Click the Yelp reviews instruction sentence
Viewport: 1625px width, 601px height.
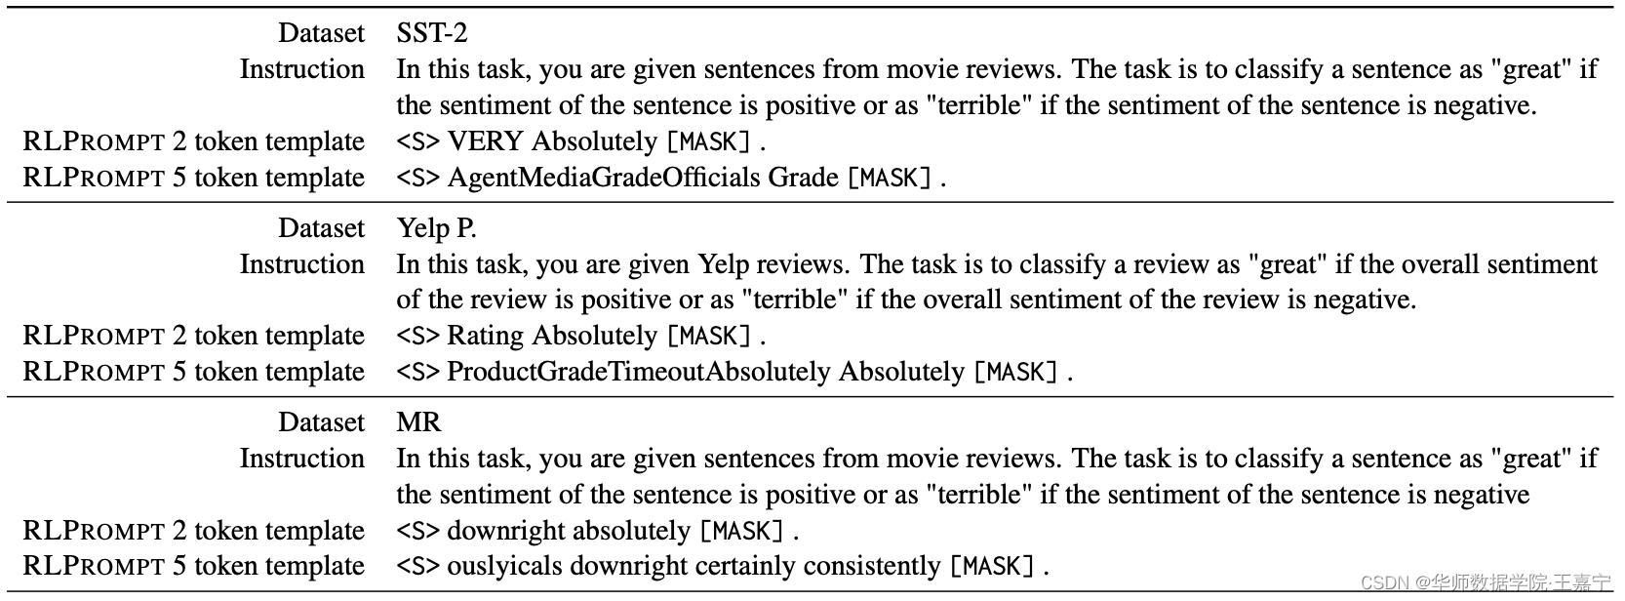click(997, 282)
